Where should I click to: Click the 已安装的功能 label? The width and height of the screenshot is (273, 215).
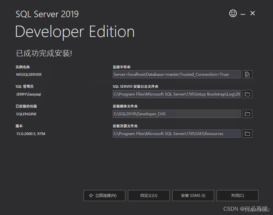[26, 106]
